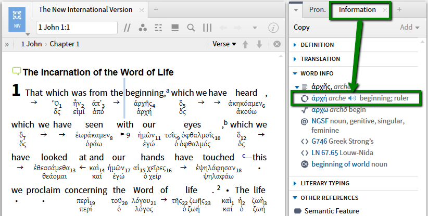Close the Information tab

(385, 10)
